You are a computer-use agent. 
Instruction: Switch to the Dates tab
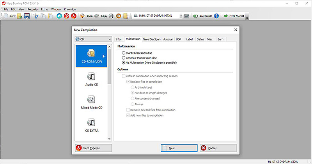[200, 39]
